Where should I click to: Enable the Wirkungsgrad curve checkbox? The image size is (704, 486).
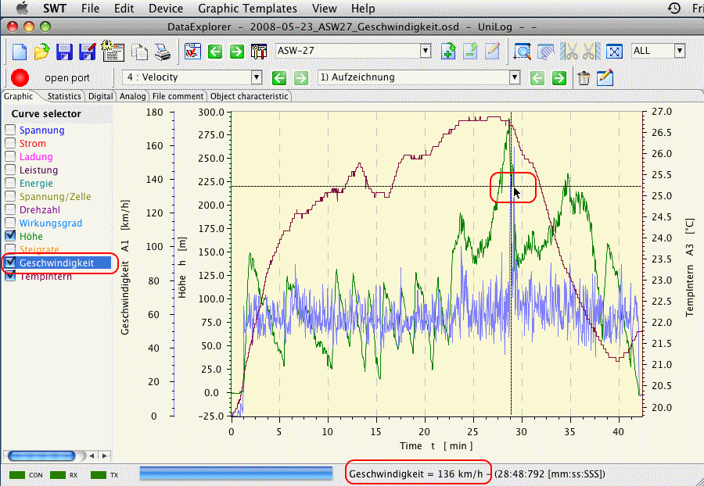coord(10,223)
